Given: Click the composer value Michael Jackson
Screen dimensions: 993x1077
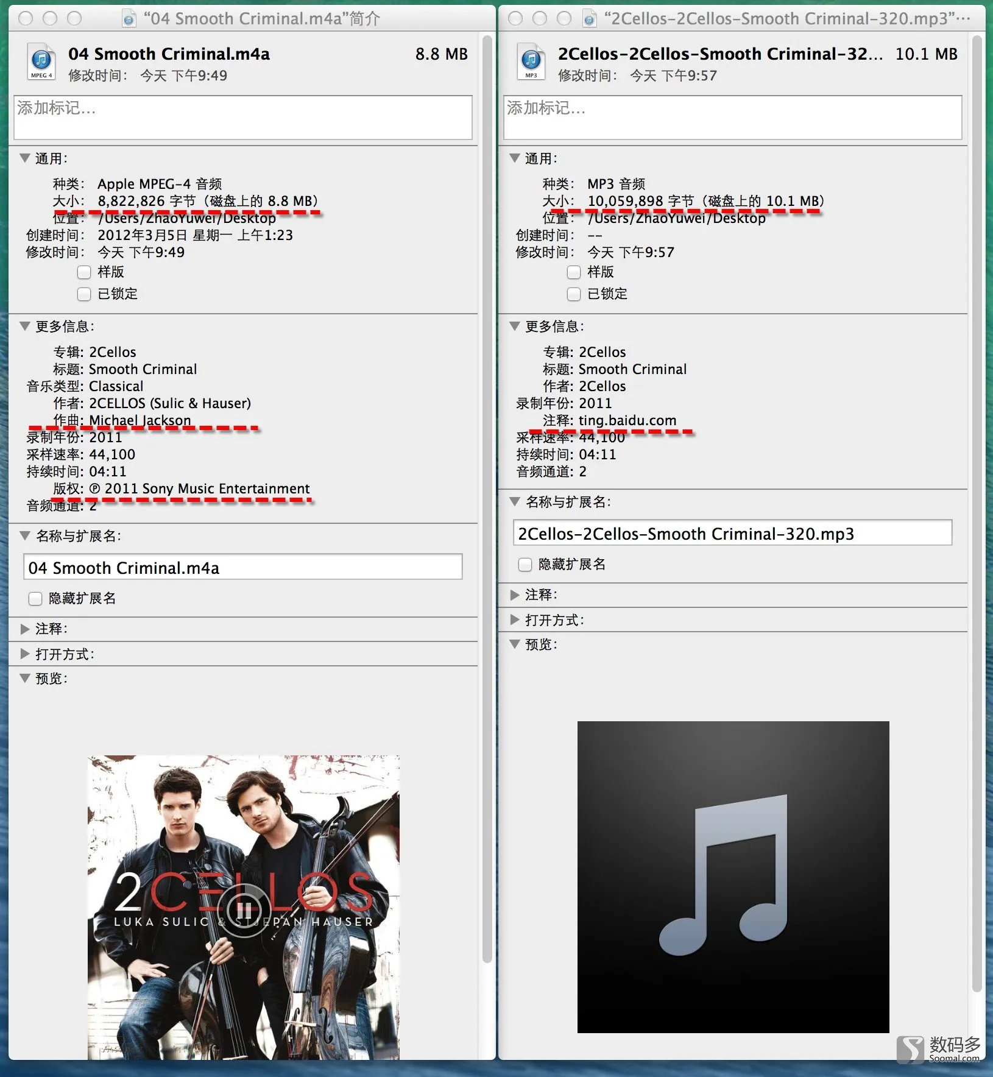Looking at the screenshot, I should 140,420.
